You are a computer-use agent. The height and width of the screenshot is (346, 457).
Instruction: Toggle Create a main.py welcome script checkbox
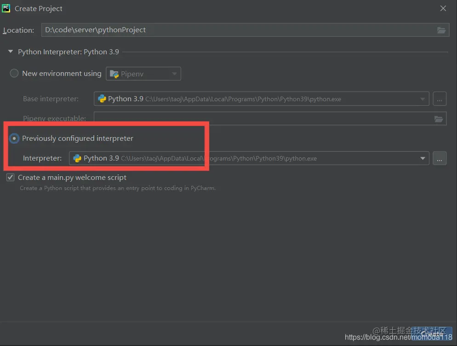[x=11, y=177]
